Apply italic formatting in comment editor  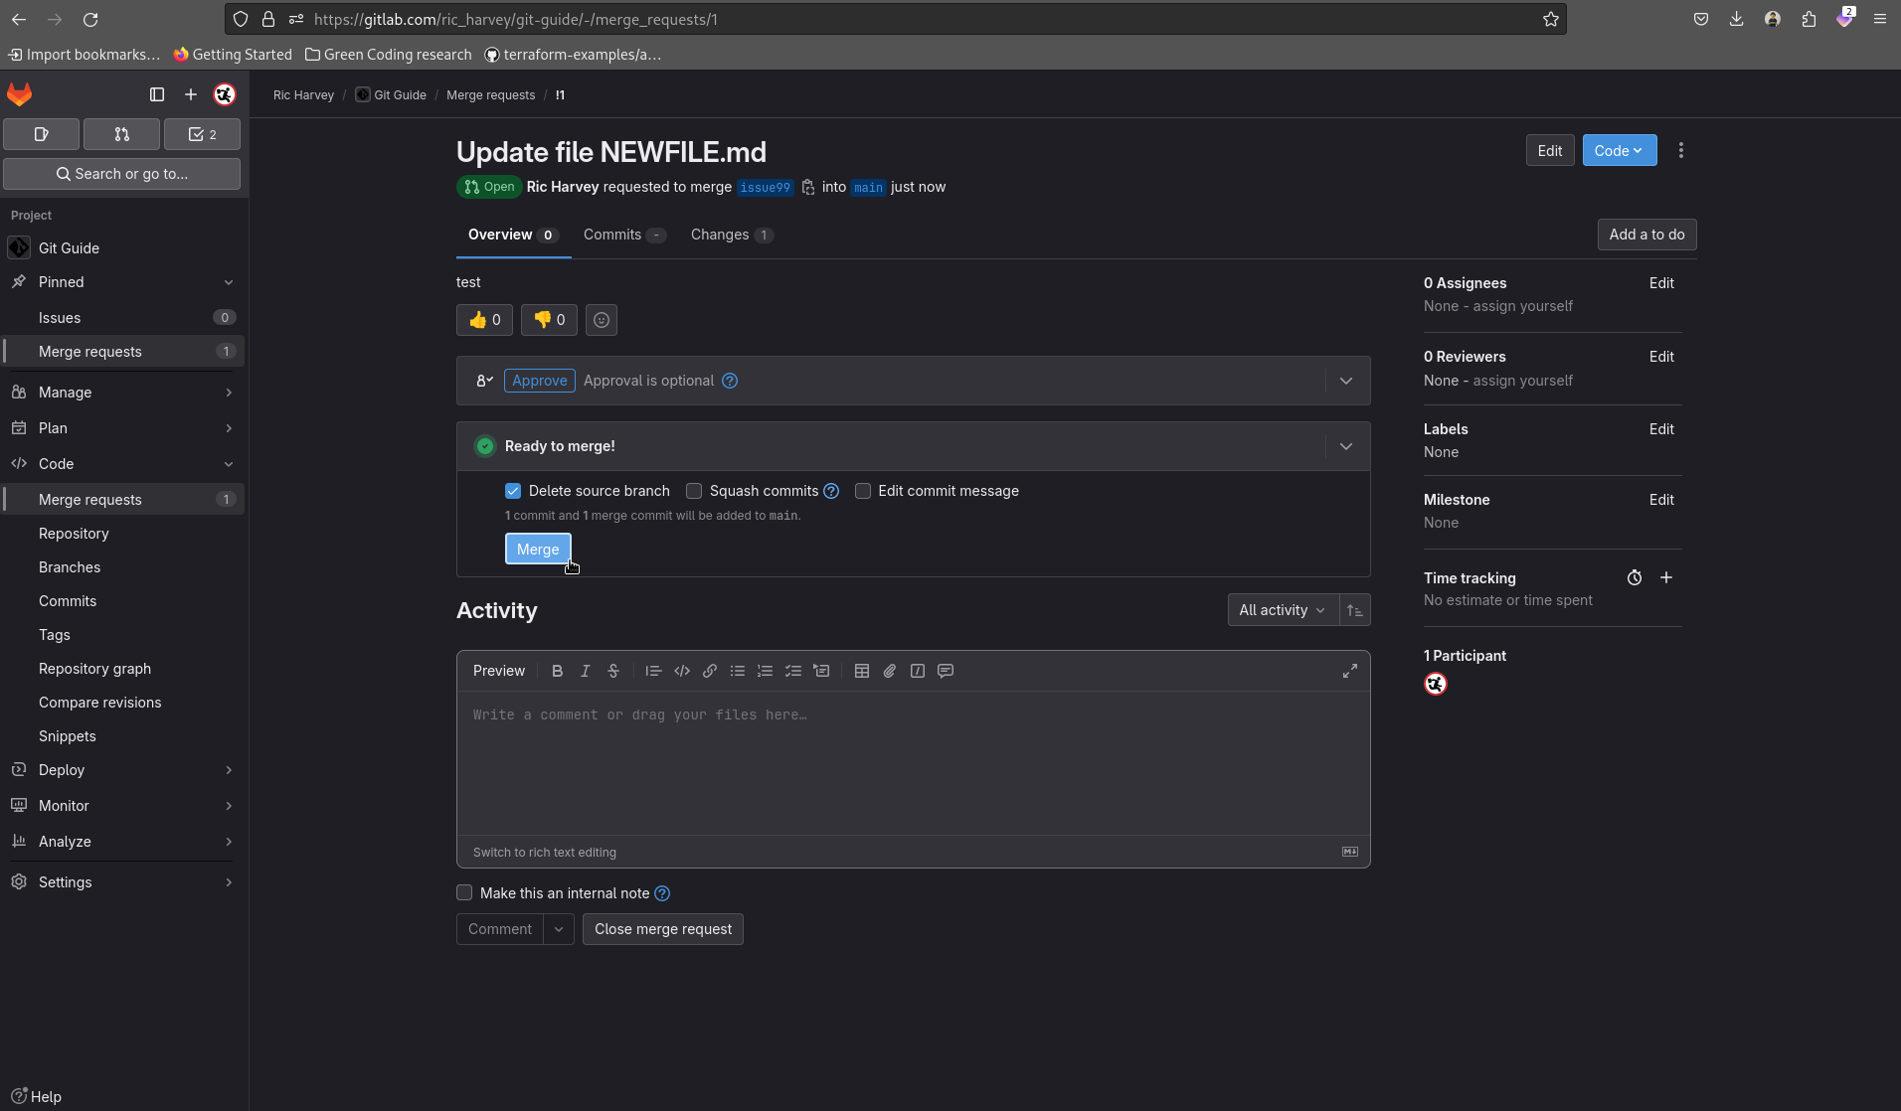[x=586, y=671]
